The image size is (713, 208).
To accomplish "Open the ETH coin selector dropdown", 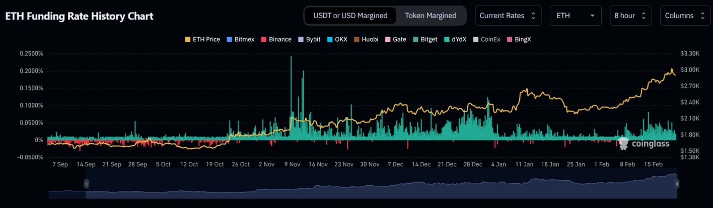I will coord(576,16).
